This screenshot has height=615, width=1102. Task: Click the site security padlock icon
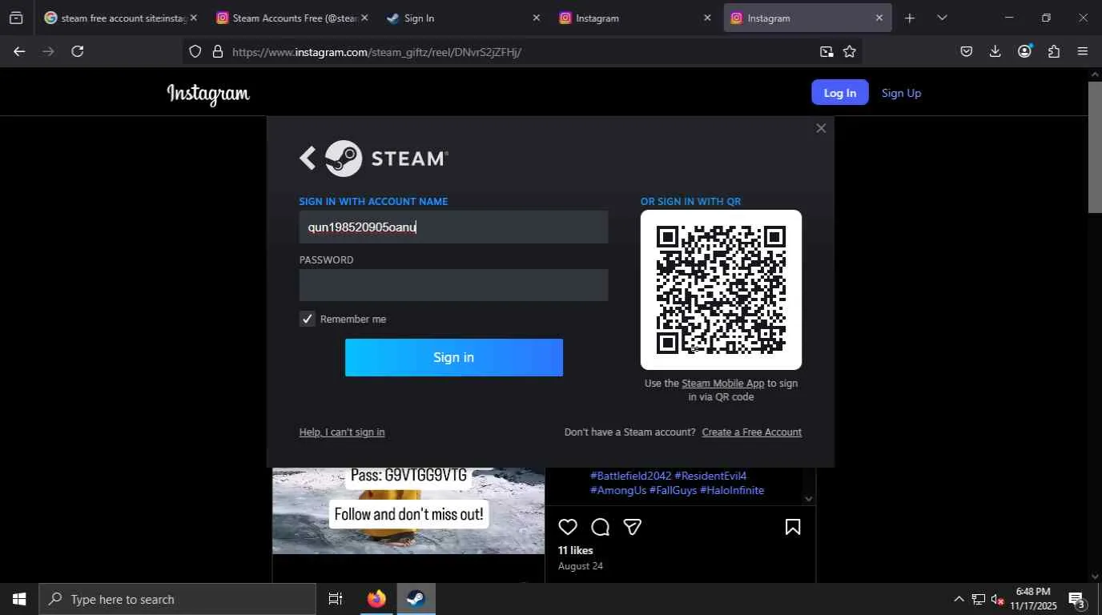217,52
